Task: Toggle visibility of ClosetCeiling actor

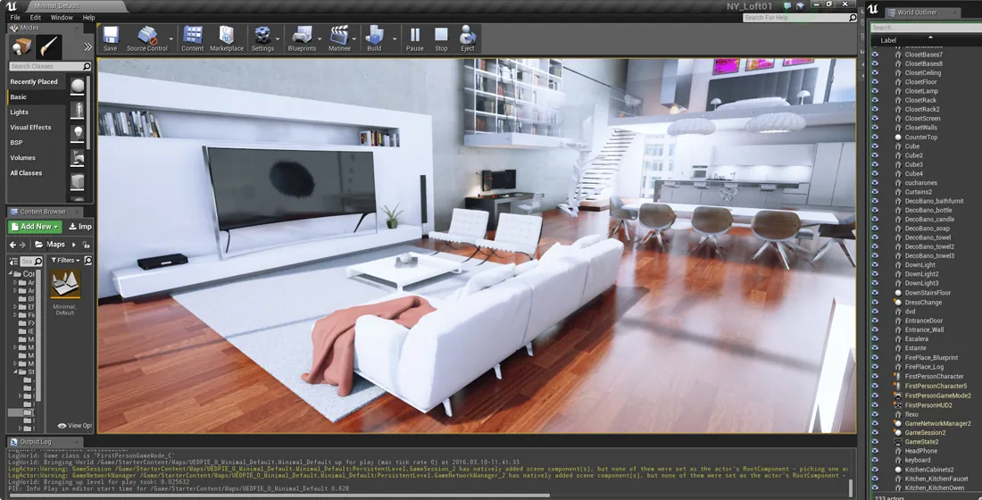Action: tap(876, 72)
